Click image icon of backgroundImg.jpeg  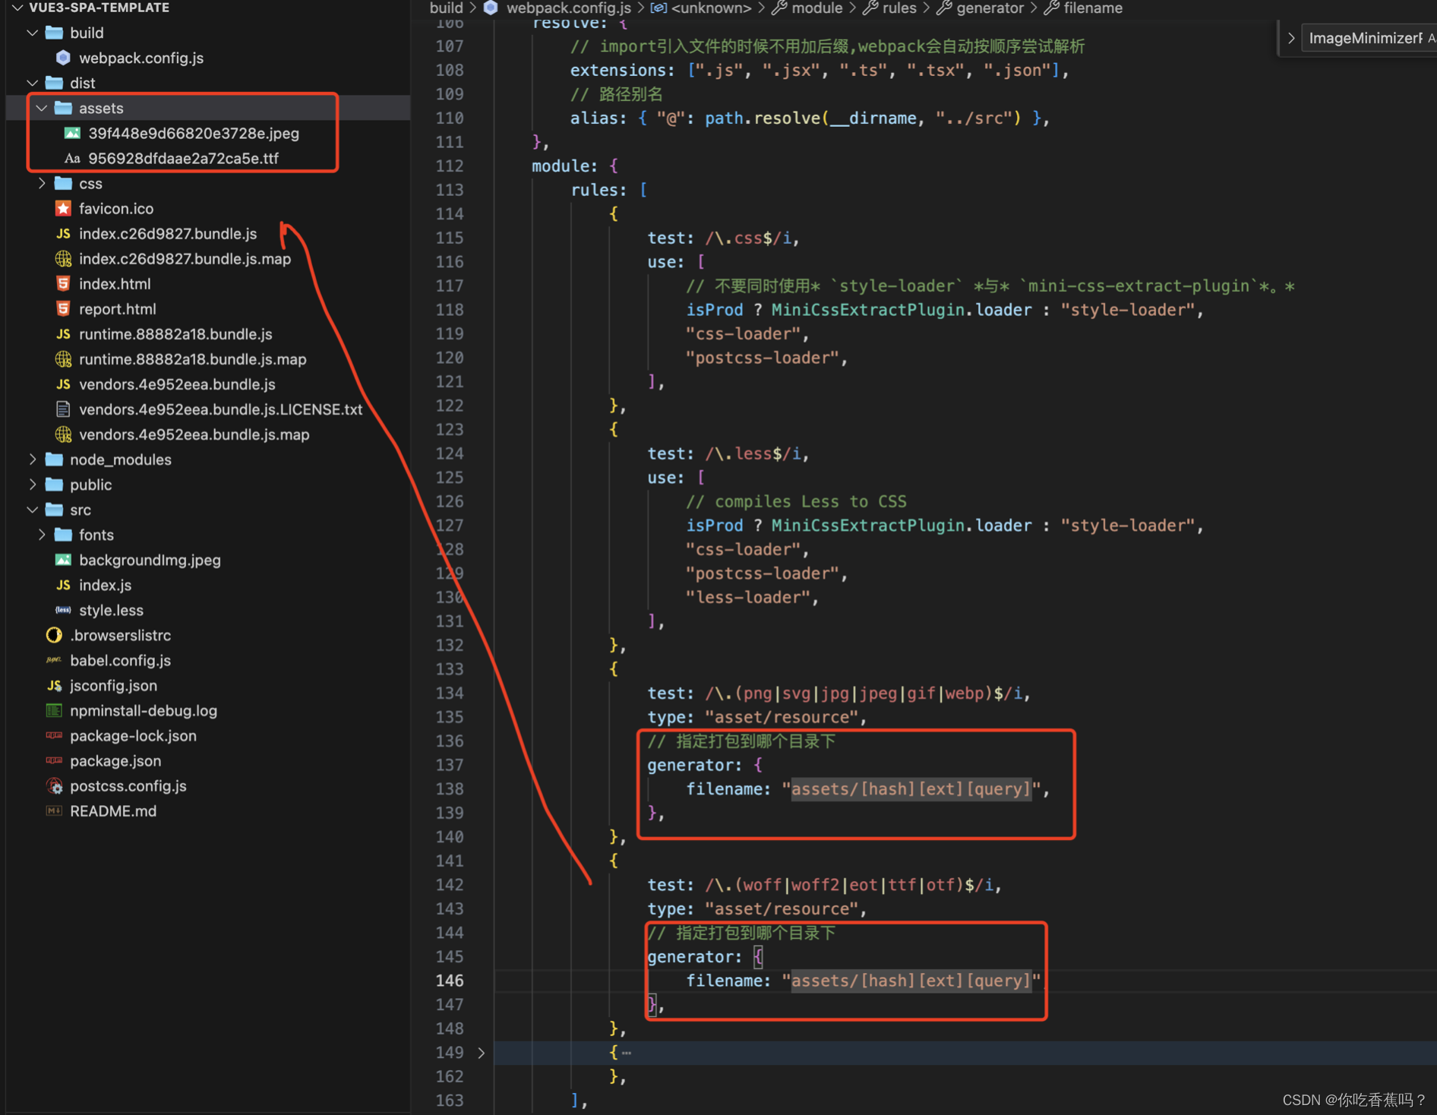tap(64, 560)
